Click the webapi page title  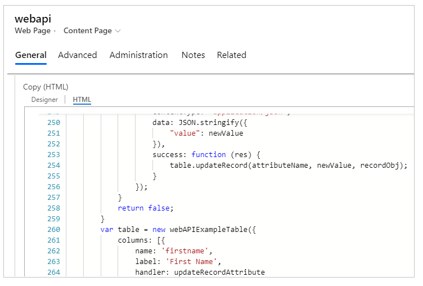pos(33,19)
